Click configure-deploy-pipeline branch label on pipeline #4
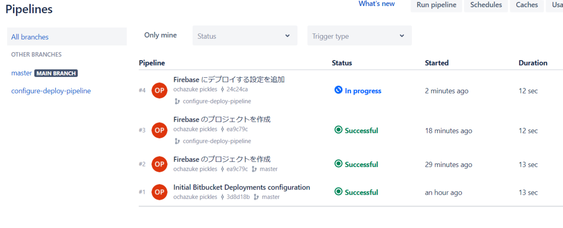 pyautogui.click(x=217, y=101)
